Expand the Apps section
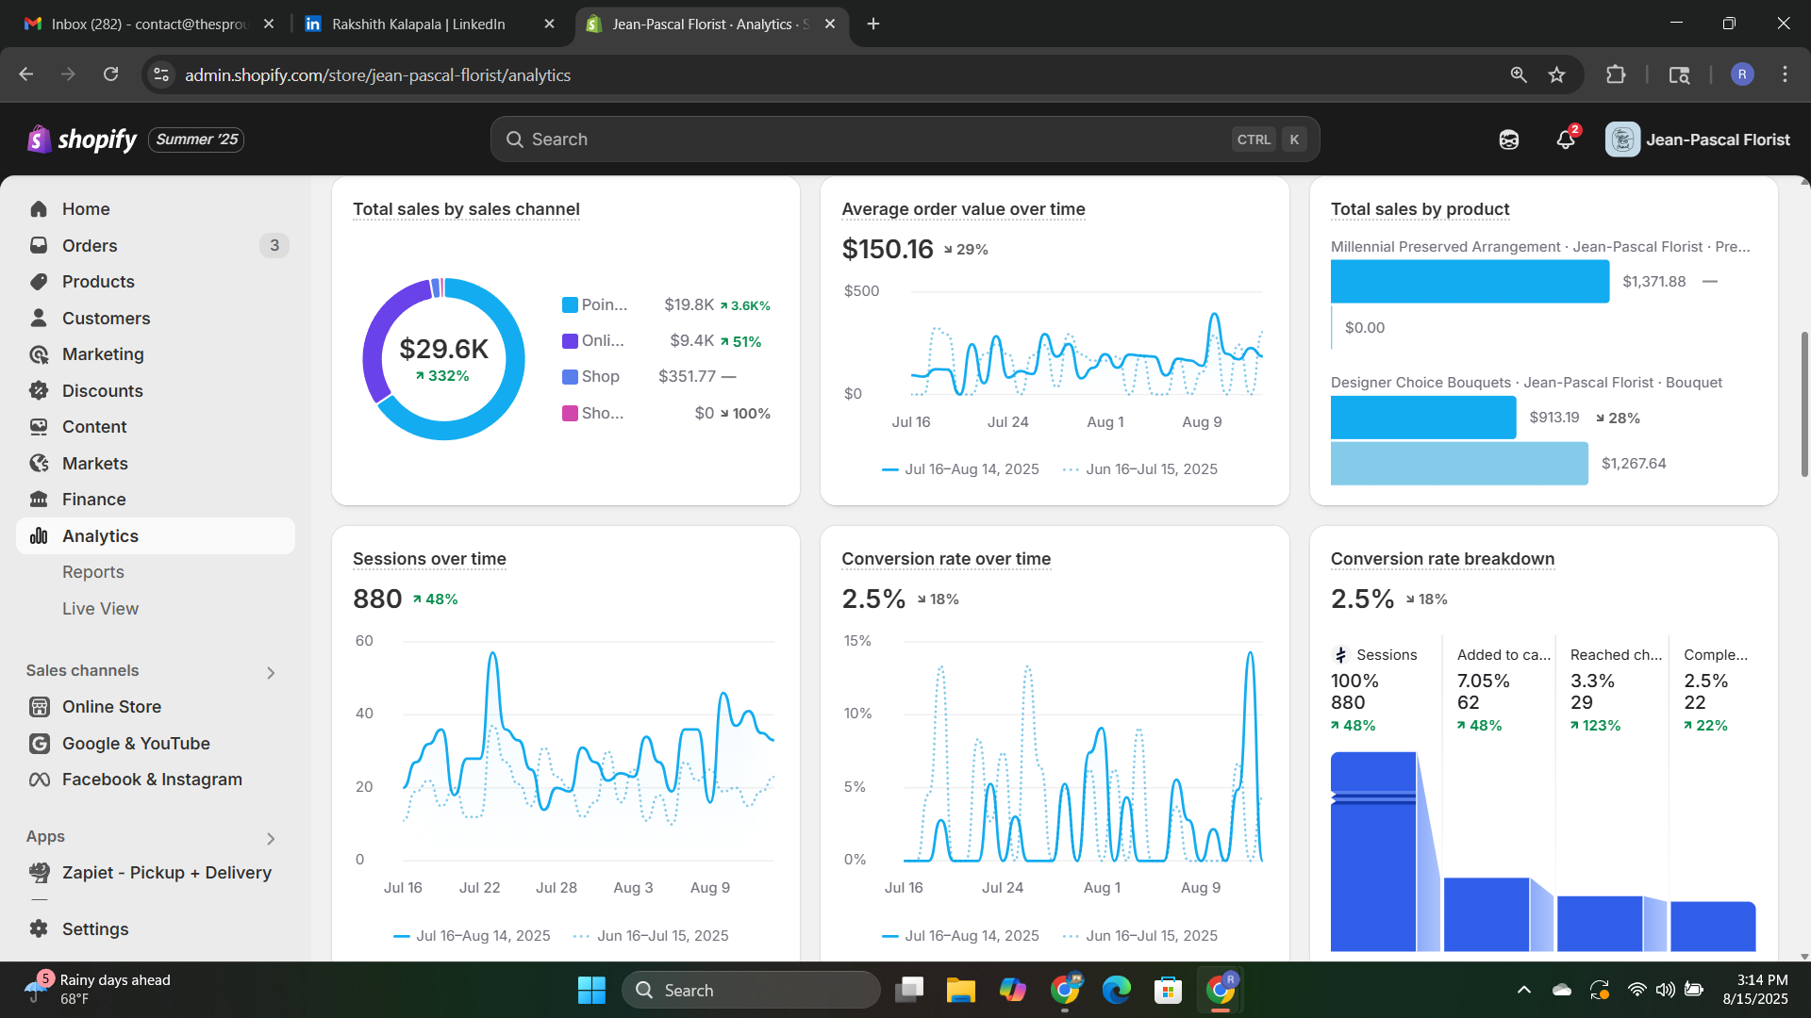This screenshot has width=1811, height=1018. pyautogui.click(x=271, y=838)
